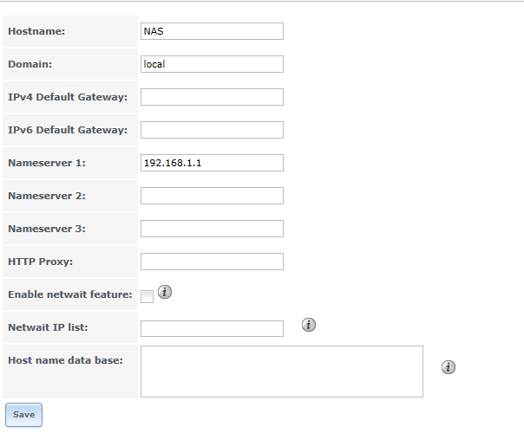Click the 'Nameserver 1:' label text
The height and width of the screenshot is (446, 524).
(x=46, y=163)
